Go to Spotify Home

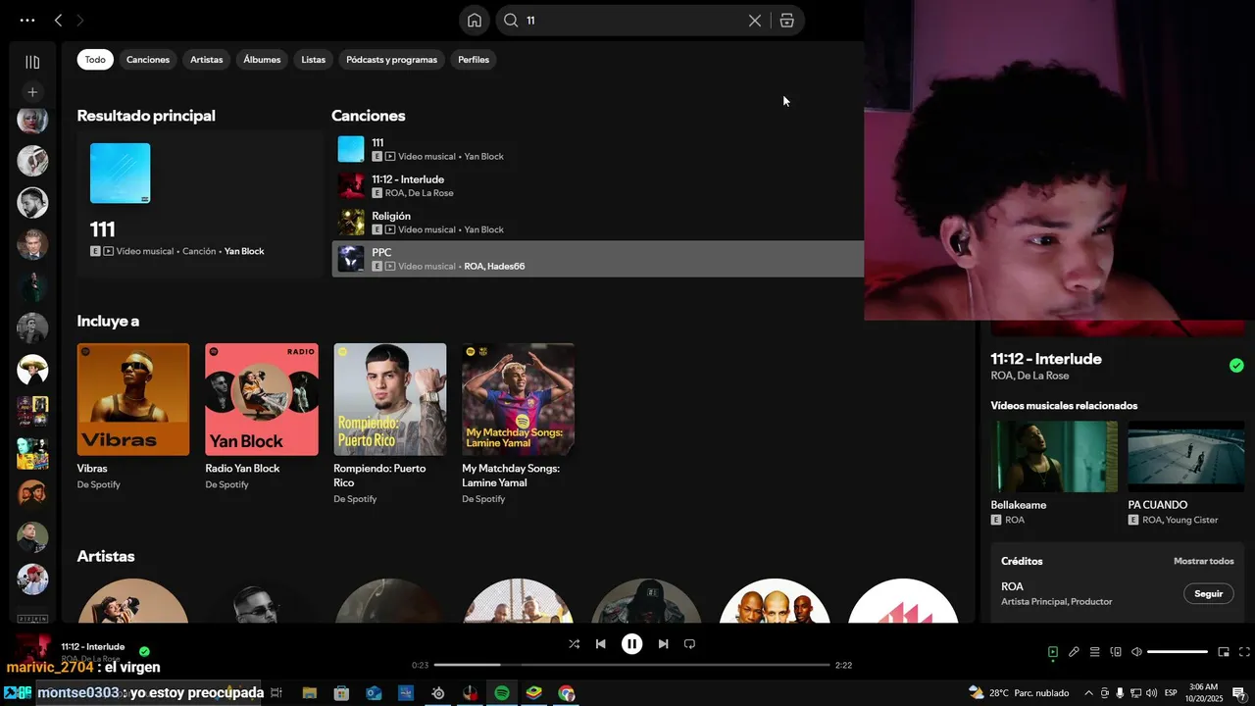(475, 20)
